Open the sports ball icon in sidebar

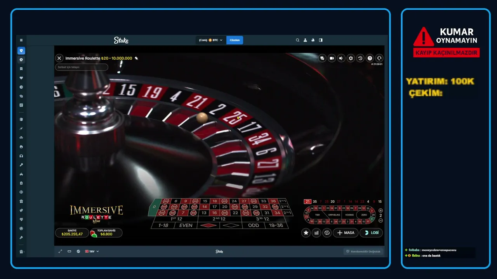pyautogui.click(x=21, y=60)
